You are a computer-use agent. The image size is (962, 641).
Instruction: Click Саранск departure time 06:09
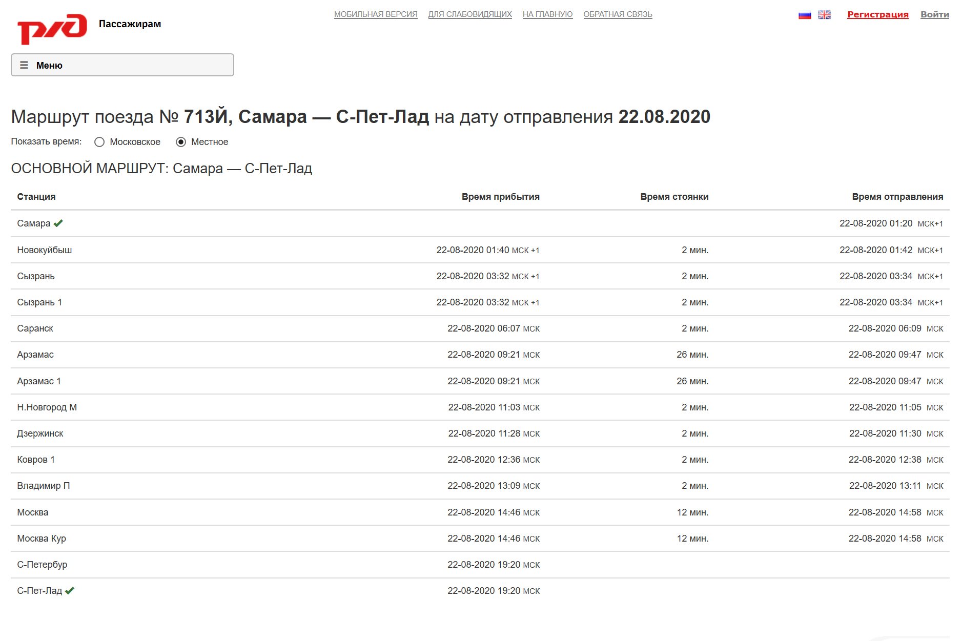pyautogui.click(x=896, y=328)
